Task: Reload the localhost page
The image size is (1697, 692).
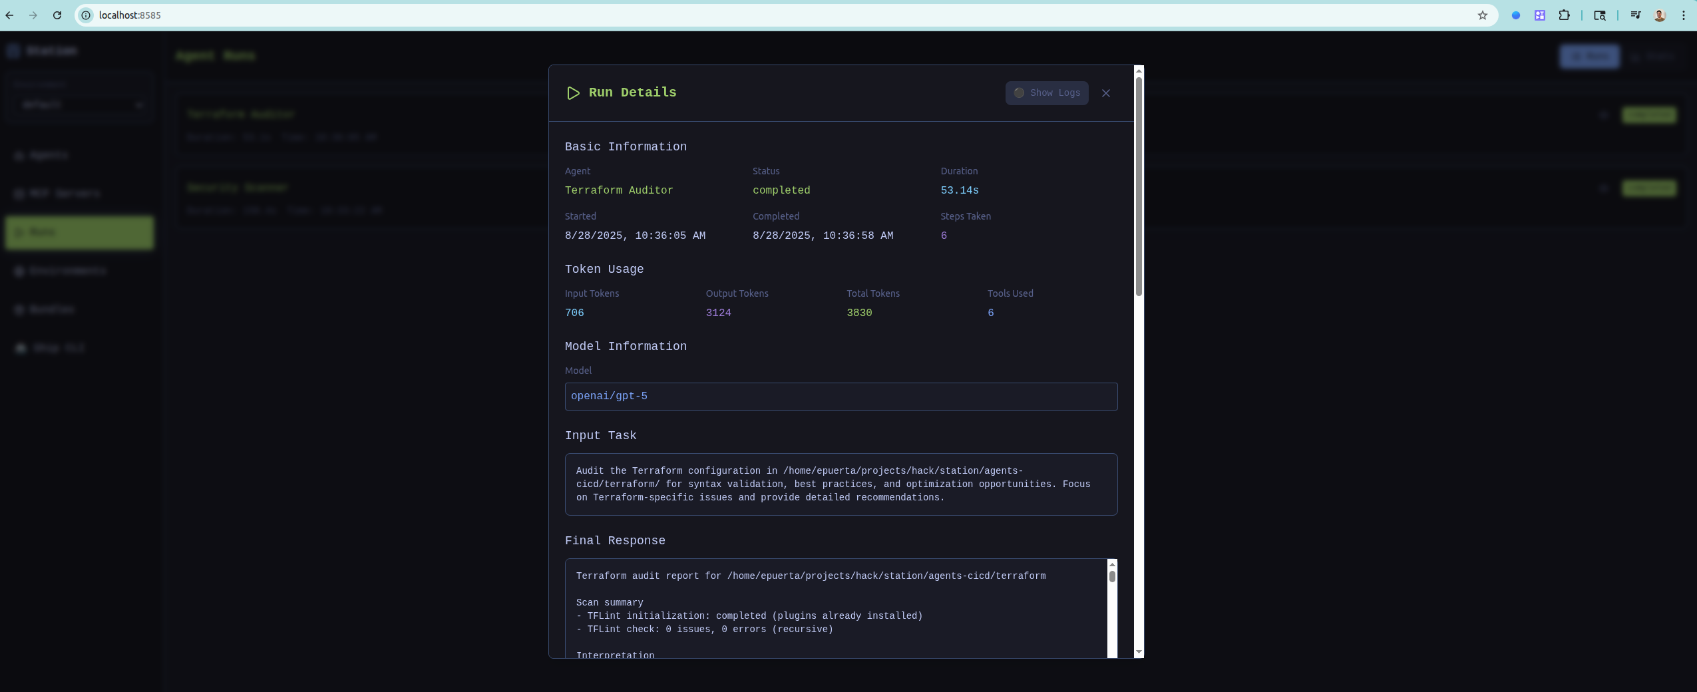Action: [57, 15]
